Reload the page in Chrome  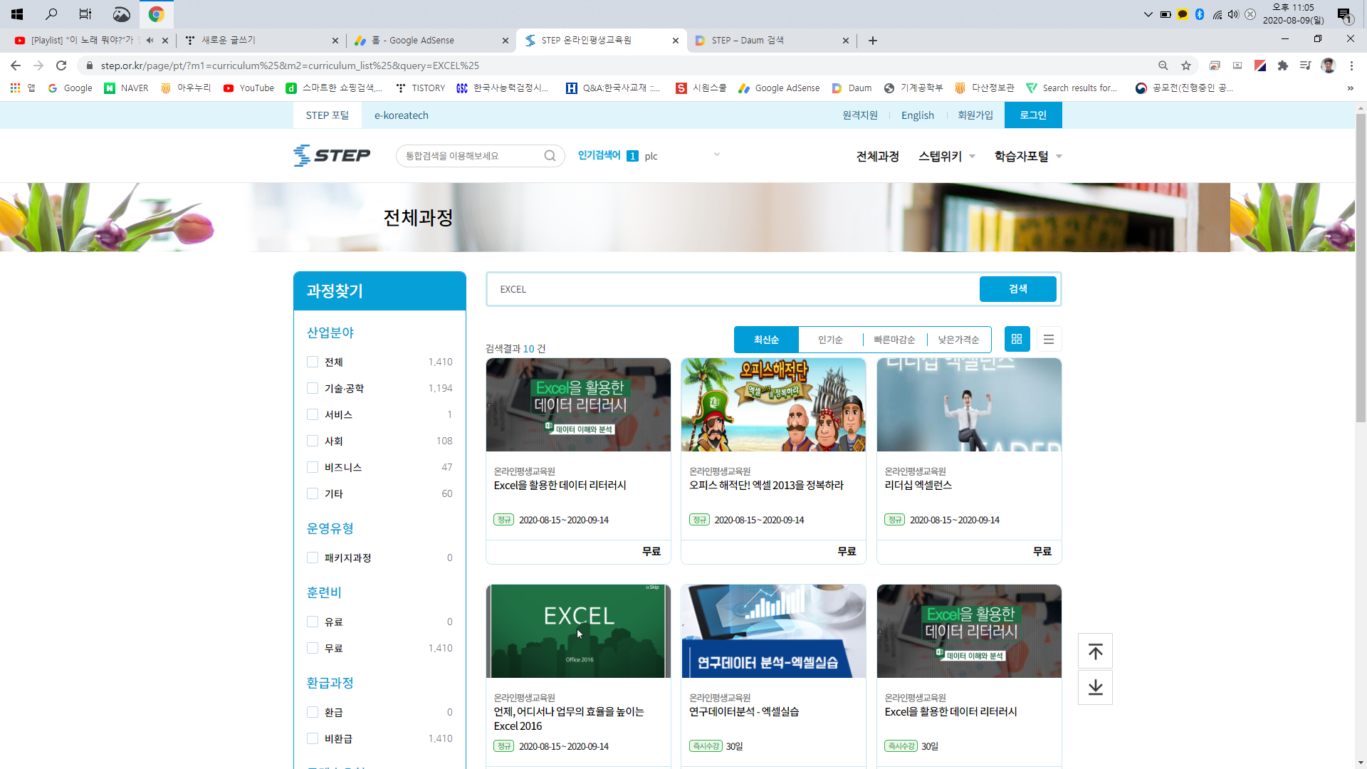[61, 66]
